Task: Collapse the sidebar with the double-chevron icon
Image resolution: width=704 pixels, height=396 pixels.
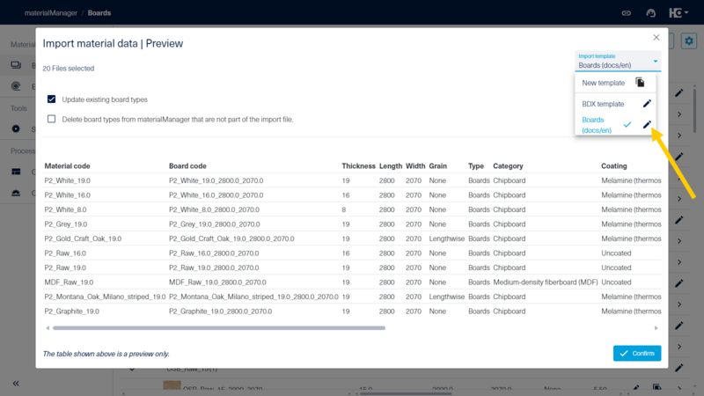Action: (16, 384)
